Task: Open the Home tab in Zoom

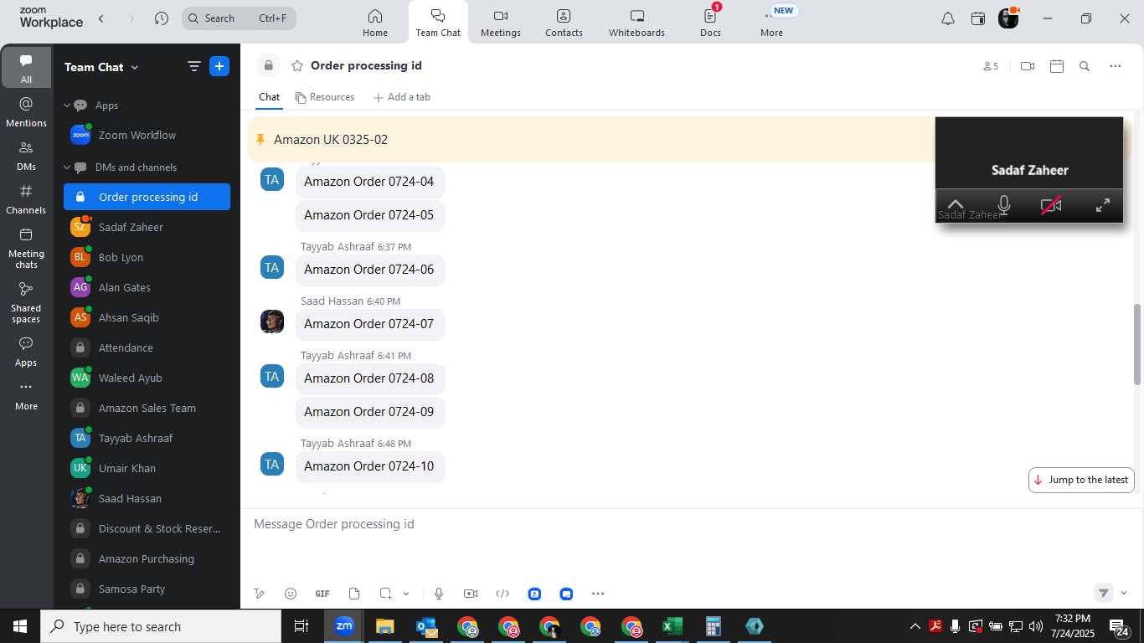Action: tap(375, 23)
